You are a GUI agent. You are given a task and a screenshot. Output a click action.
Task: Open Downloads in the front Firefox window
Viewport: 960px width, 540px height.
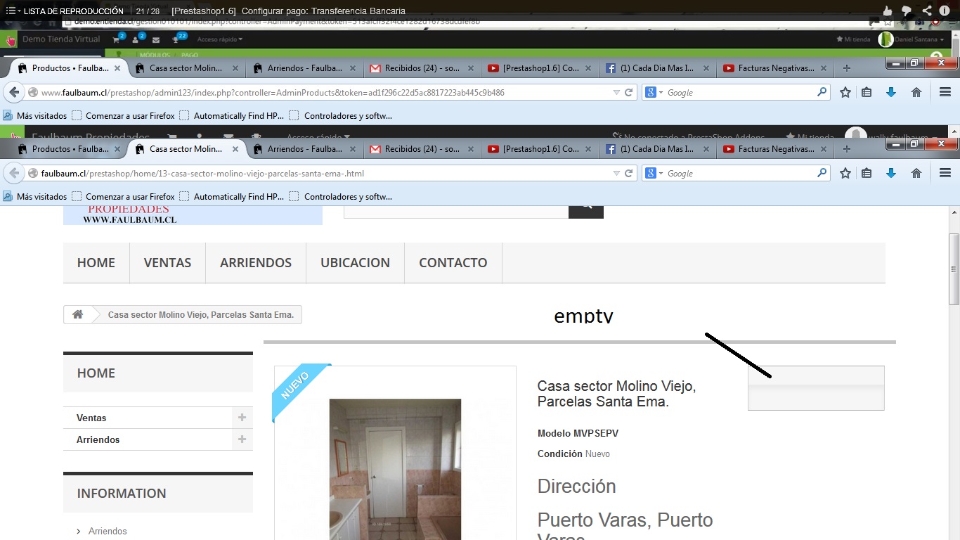point(891,173)
